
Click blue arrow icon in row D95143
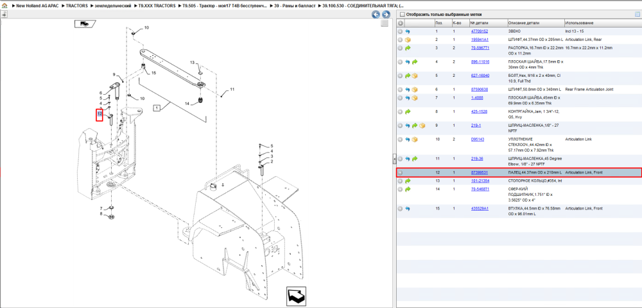408,140
